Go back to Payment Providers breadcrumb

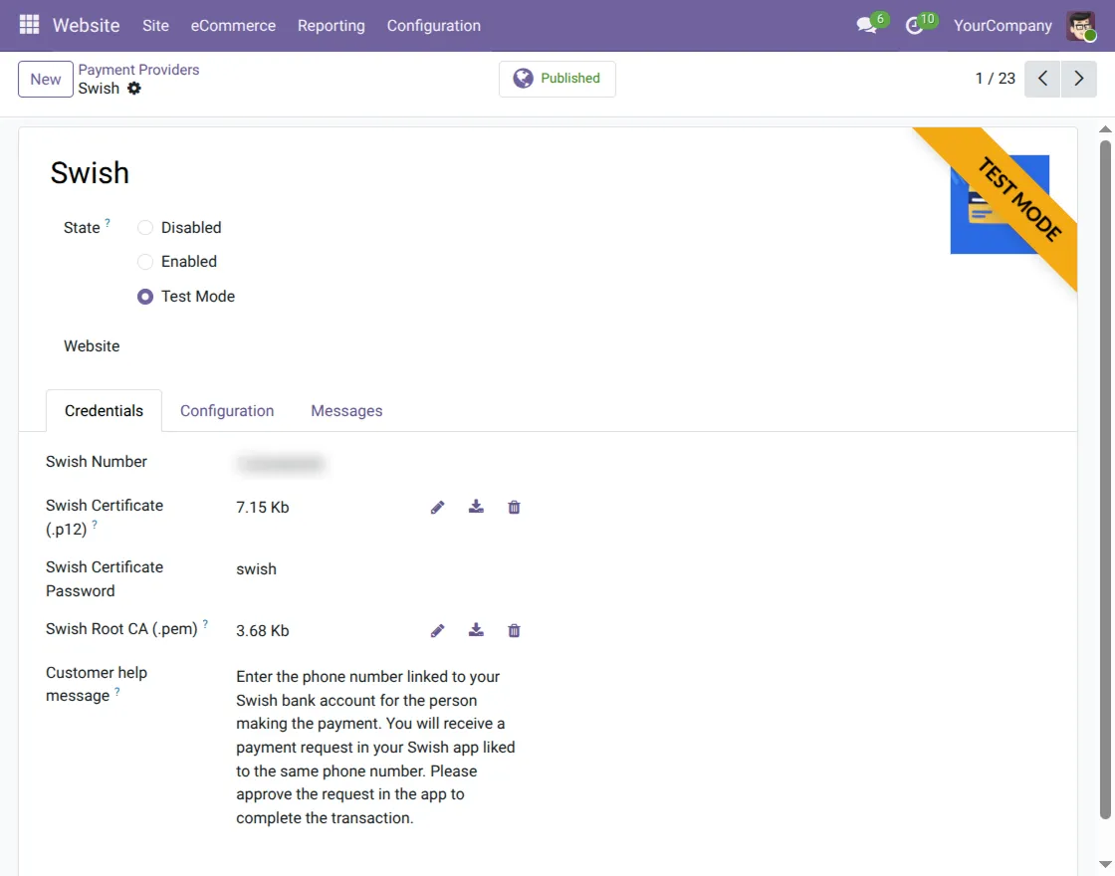pos(138,70)
